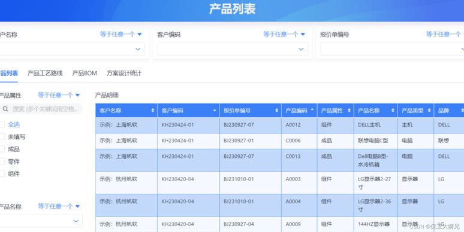Click the 产品编码 column header
This screenshot has width=464, height=232.
tap(299, 111)
